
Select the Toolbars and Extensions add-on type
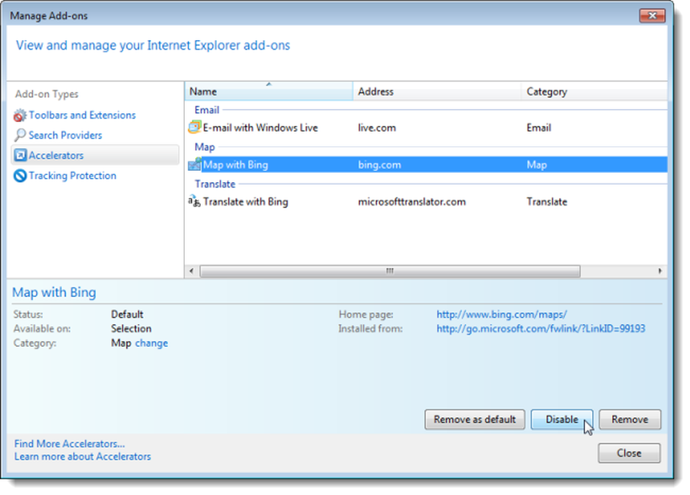[82, 115]
